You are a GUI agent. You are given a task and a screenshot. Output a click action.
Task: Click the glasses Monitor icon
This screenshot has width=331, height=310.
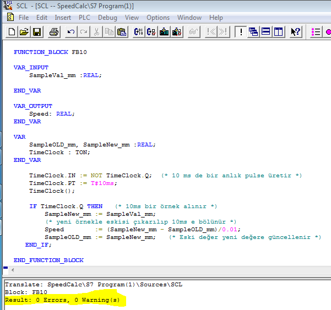[194, 32]
